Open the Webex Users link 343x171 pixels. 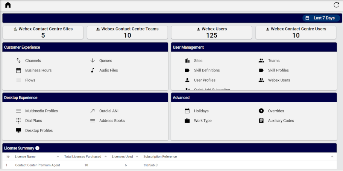pos(279,80)
